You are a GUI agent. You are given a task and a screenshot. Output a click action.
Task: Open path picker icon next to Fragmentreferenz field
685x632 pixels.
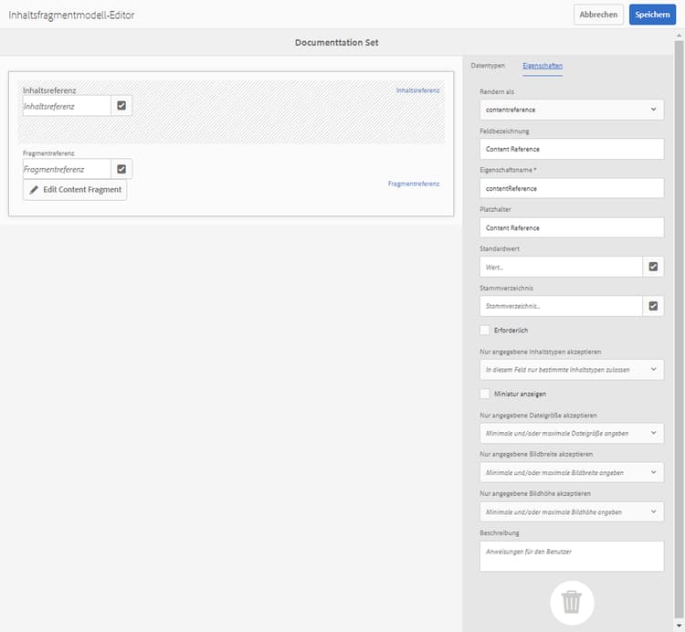pyautogui.click(x=121, y=169)
